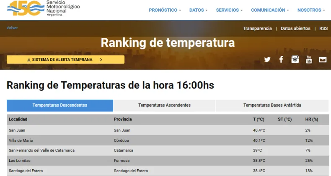331x176 pixels.
Task: Select the Temperaturas Descendentes tab
Action: click(x=60, y=105)
